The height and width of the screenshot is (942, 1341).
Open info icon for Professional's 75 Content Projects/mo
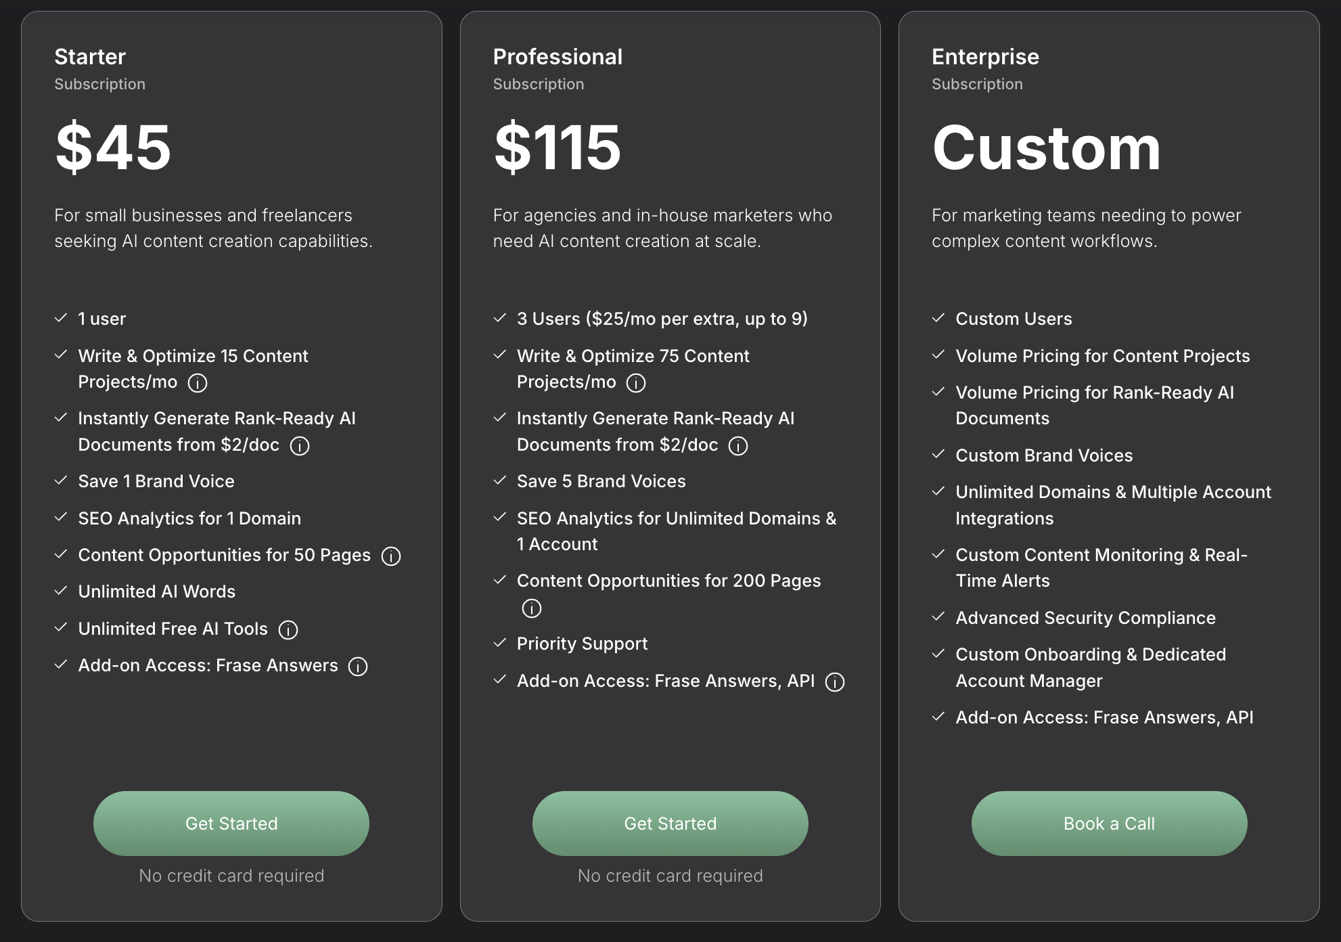point(636,383)
